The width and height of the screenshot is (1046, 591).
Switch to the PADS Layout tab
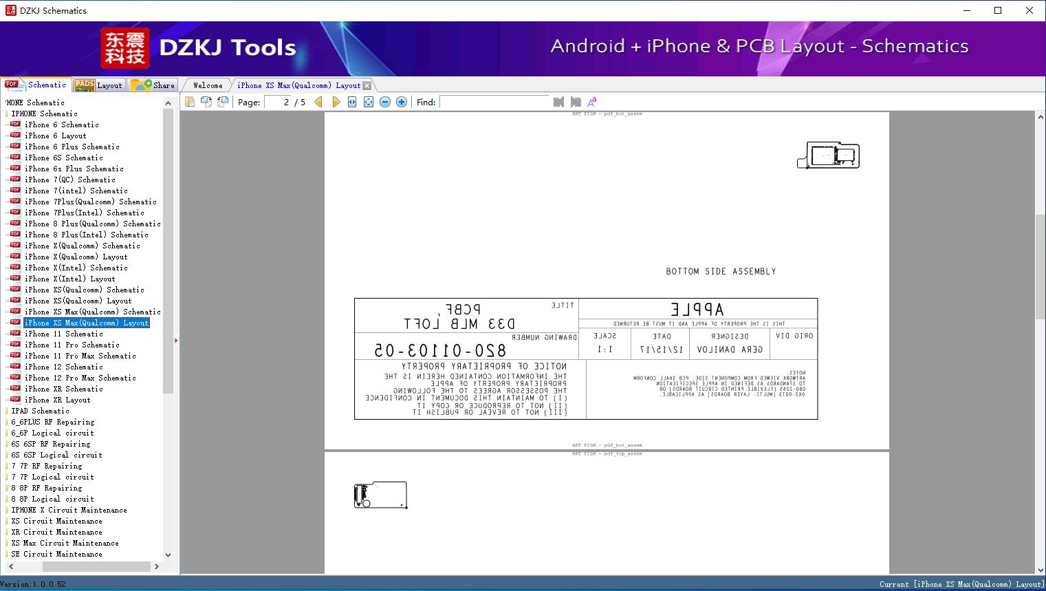pos(98,85)
